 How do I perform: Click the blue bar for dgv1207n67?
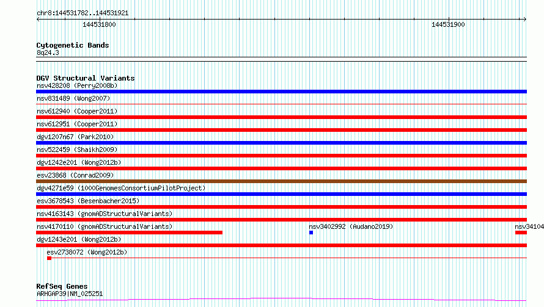281,143
